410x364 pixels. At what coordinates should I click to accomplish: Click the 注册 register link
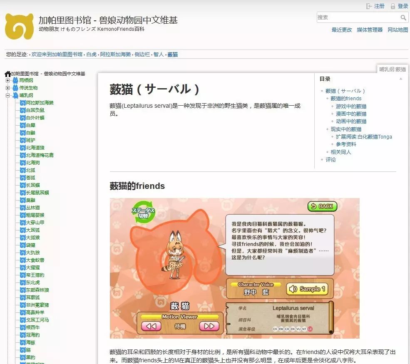tap(379, 6)
